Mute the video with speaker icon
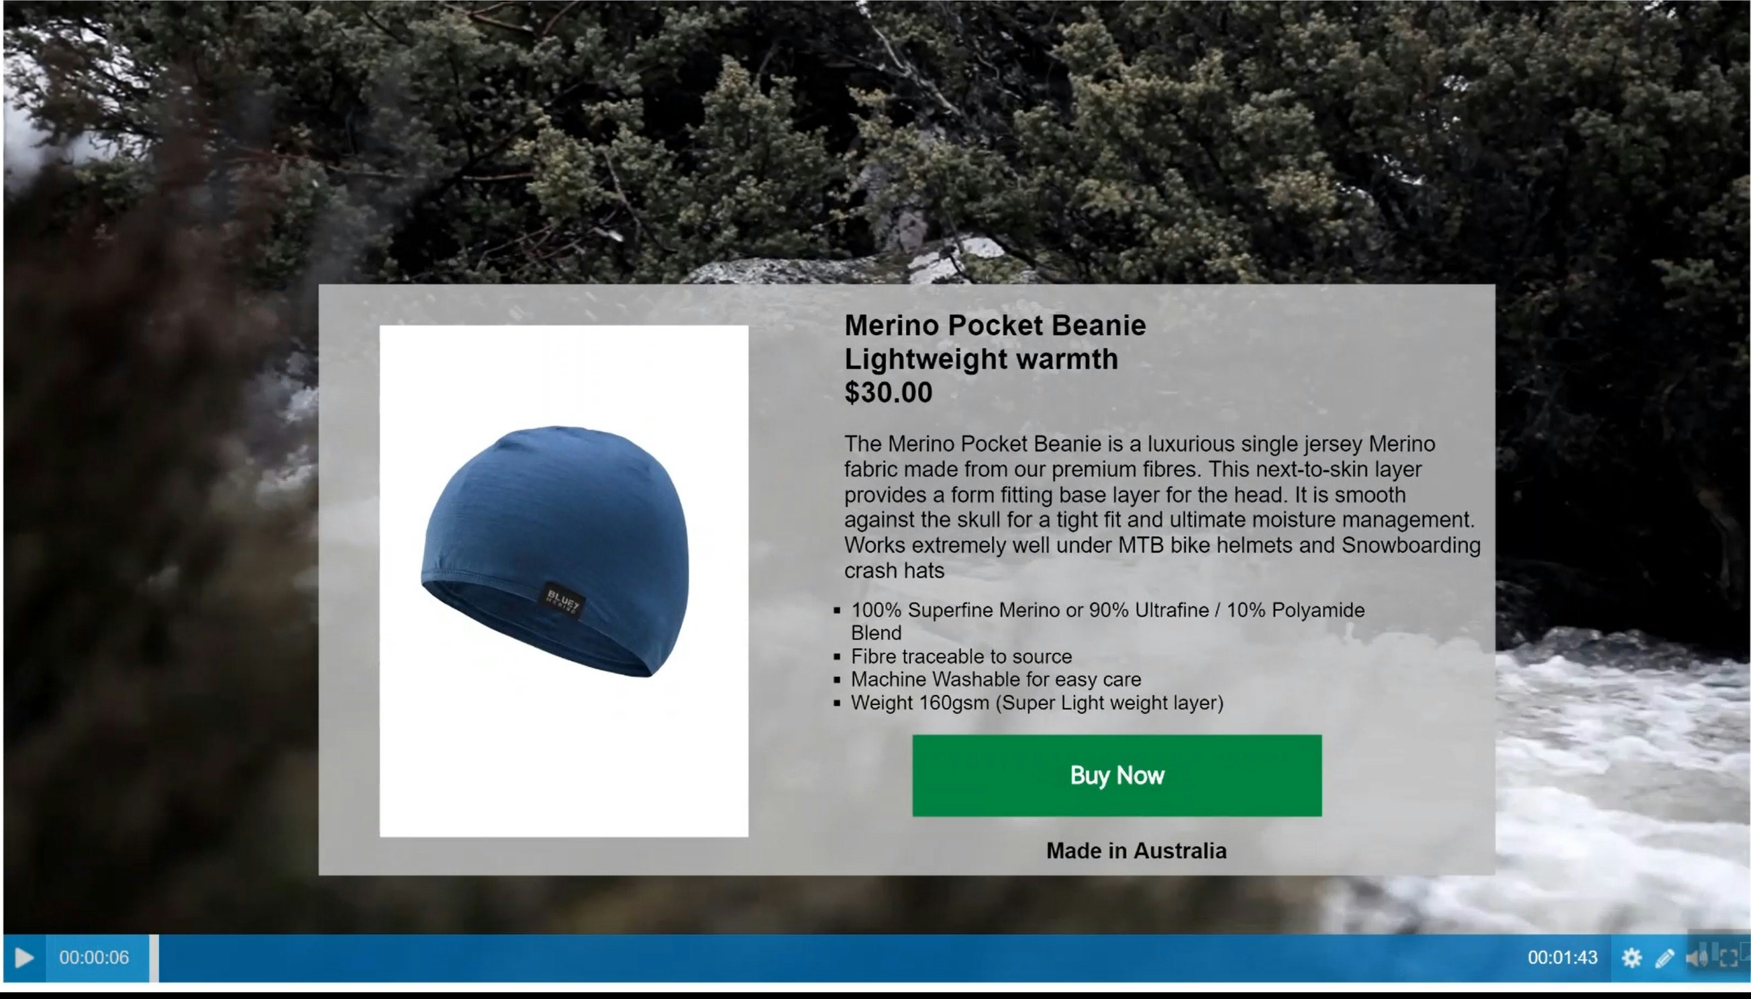 (1697, 958)
